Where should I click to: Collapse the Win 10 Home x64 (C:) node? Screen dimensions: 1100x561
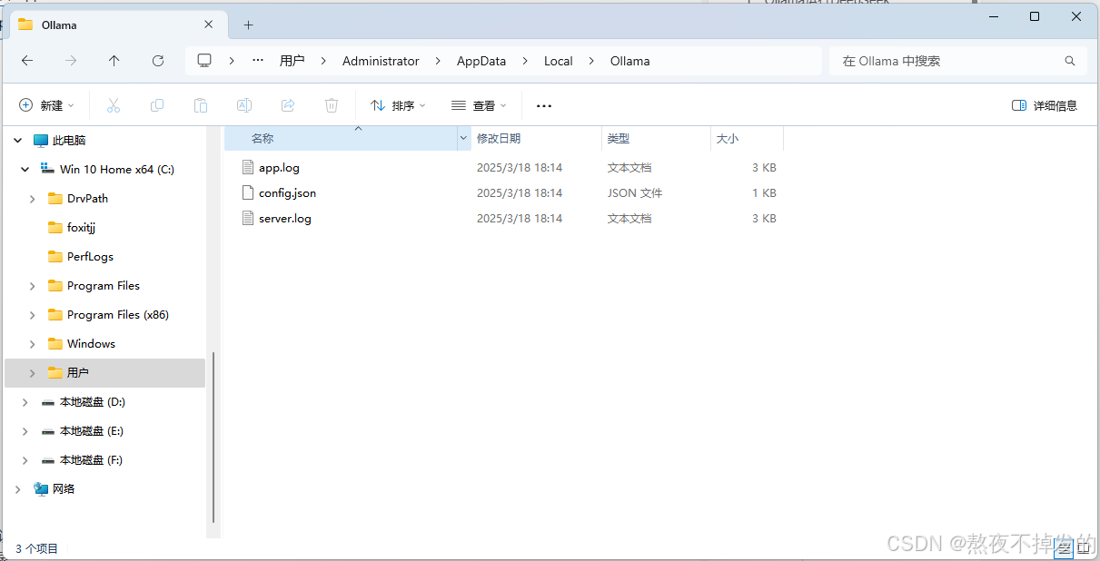tap(25, 170)
